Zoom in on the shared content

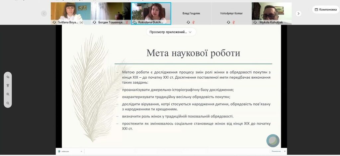8,94
